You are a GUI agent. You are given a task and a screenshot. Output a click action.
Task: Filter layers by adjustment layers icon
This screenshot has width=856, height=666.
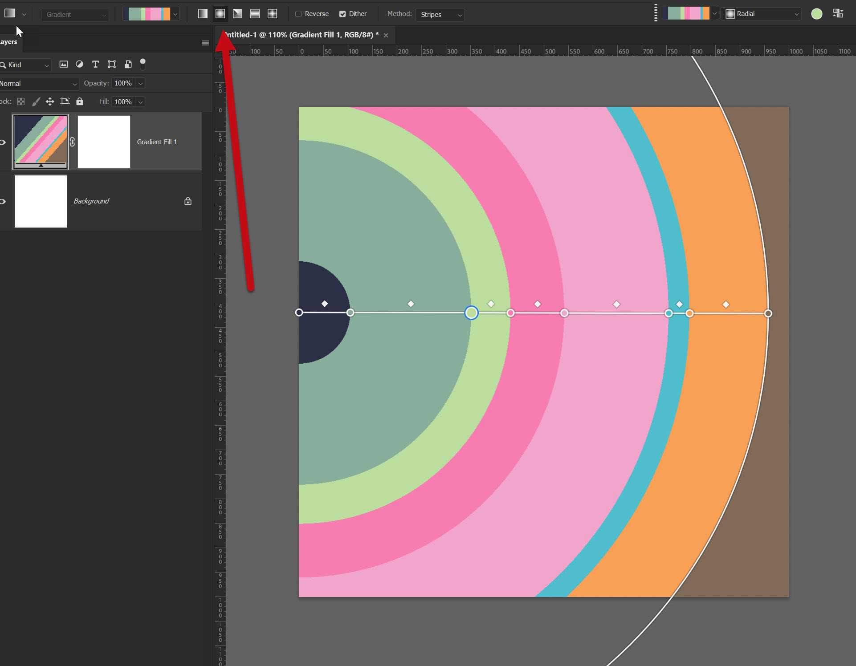(x=79, y=64)
